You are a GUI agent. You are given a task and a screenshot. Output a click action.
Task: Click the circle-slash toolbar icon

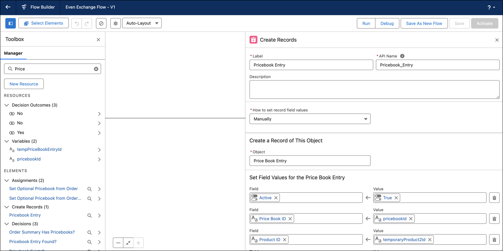(101, 23)
